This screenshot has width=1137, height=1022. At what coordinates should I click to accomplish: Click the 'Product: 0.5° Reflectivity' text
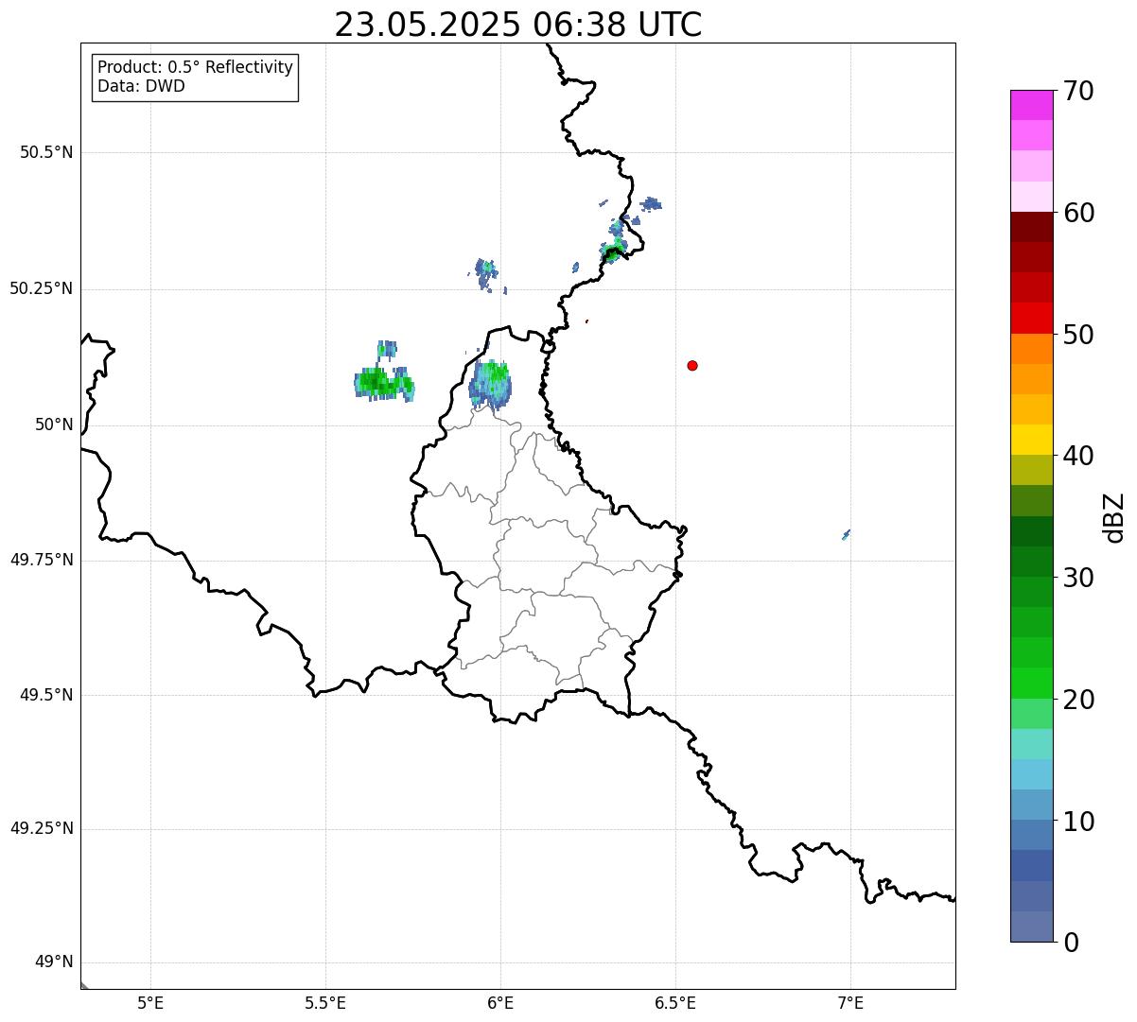pos(195,68)
